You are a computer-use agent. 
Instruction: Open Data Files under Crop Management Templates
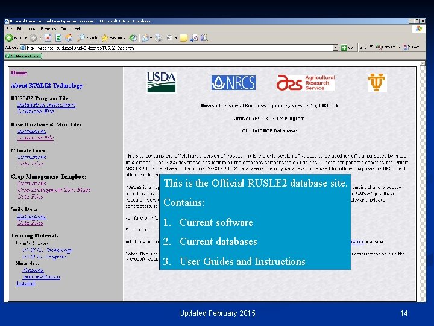pos(30,197)
